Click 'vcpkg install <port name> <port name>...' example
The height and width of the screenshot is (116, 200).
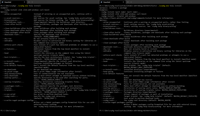[x=121, y=12]
